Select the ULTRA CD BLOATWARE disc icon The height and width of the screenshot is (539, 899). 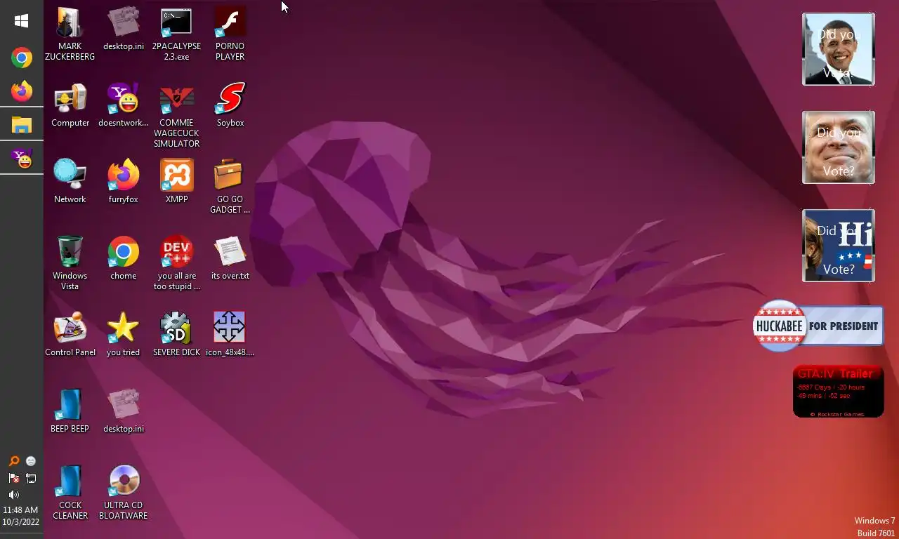coord(124,493)
